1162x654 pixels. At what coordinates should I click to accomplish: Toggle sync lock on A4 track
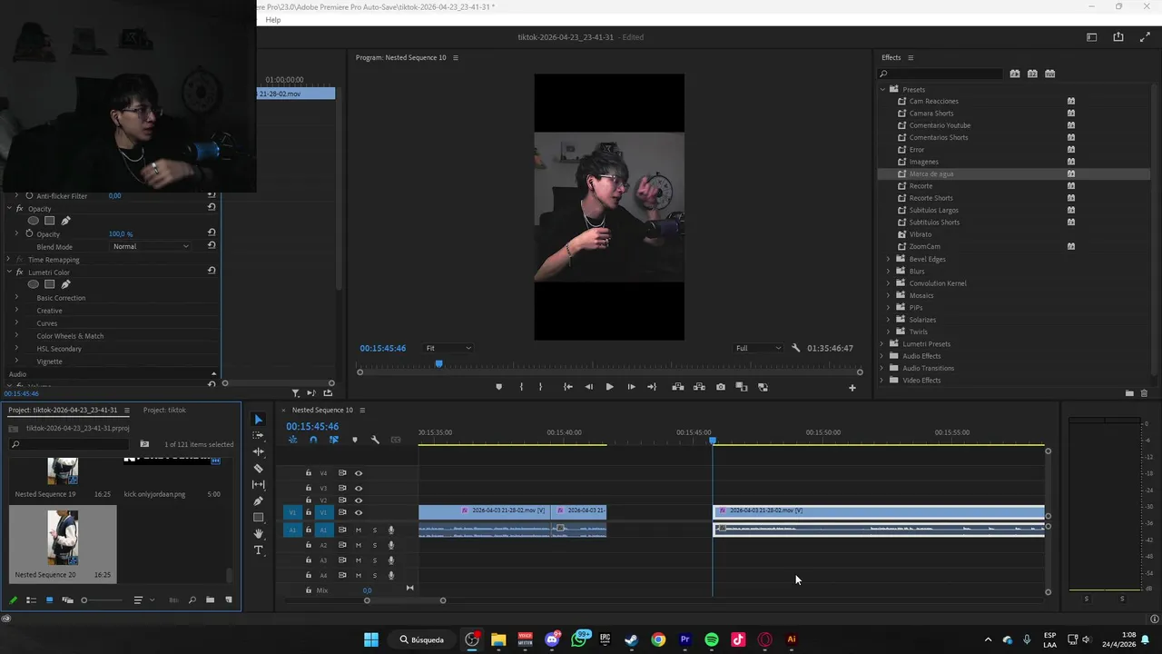coord(342,575)
